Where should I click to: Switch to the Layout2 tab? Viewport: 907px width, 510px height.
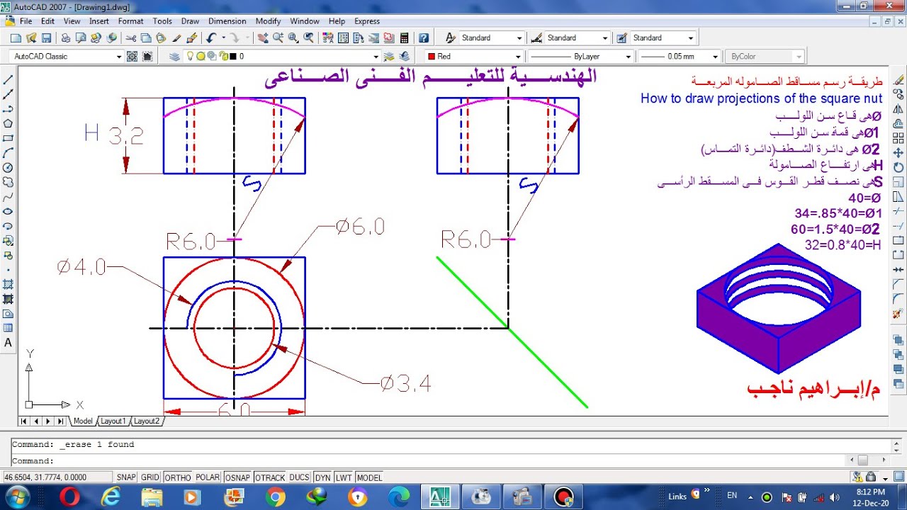[147, 421]
